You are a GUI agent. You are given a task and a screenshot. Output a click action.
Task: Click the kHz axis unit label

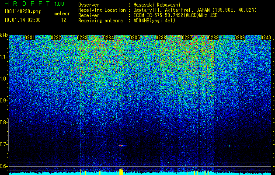click(x=4, y=35)
